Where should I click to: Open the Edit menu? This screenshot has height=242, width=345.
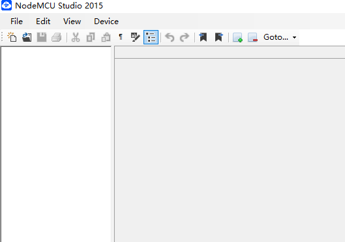coord(43,22)
